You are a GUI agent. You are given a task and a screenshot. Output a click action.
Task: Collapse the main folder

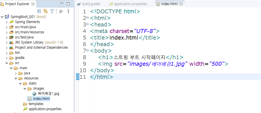11,68
